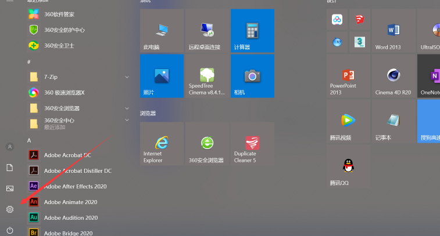Open the 腾讯视频 tile
This screenshot has width=440, height=236.
pyautogui.click(x=349, y=121)
